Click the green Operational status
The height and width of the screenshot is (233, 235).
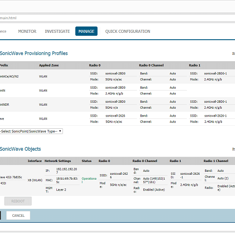point(89,180)
